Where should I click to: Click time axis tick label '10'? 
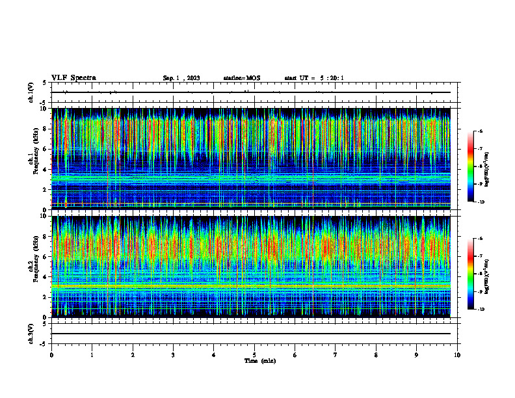[x=457, y=355]
